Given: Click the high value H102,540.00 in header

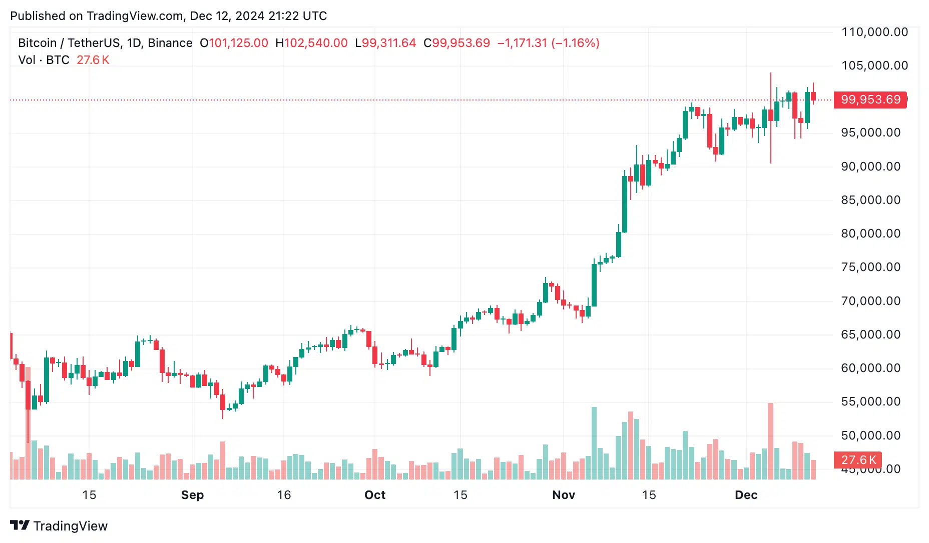Looking at the screenshot, I should coord(311,43).
